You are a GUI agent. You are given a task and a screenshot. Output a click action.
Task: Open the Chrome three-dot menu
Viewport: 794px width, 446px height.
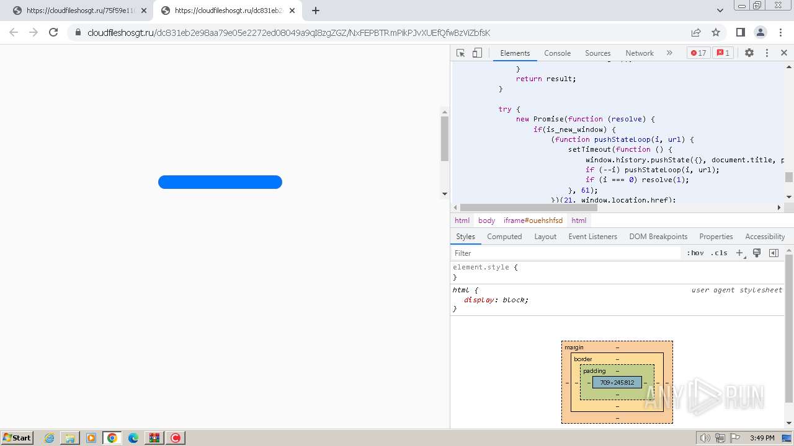(780, 32)
